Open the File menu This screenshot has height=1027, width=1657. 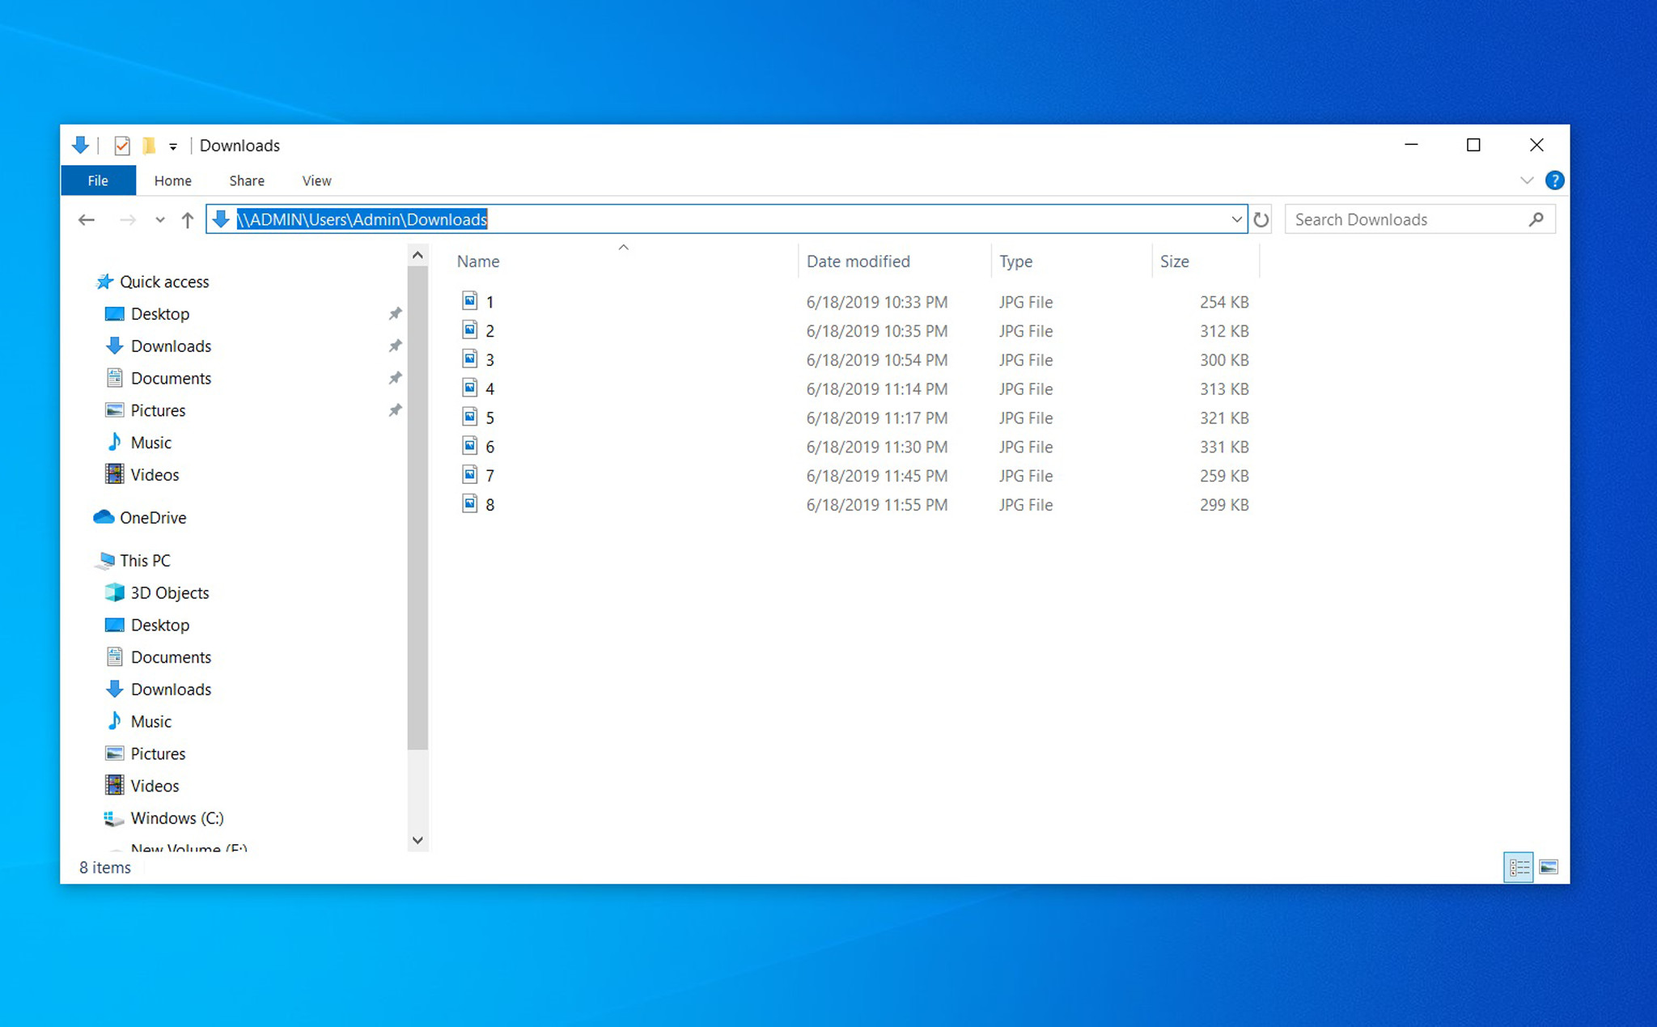(98, 180)
